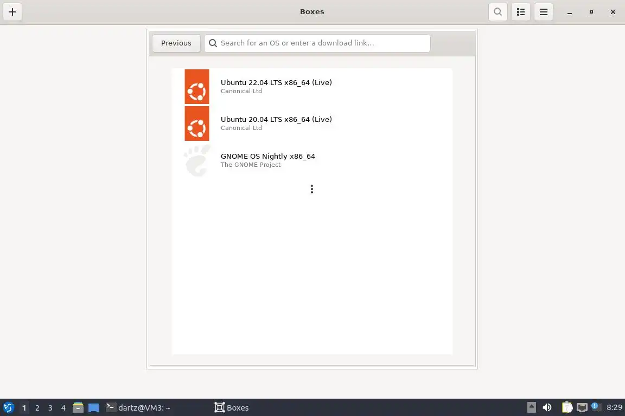
Task: Expand more OS options with the three dots
Action: 312,189
